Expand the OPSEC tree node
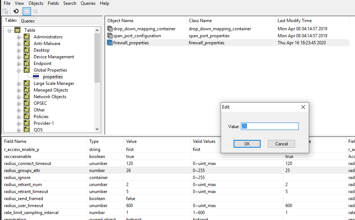This screenshot has width=355, height=220. tap(19, 104)
